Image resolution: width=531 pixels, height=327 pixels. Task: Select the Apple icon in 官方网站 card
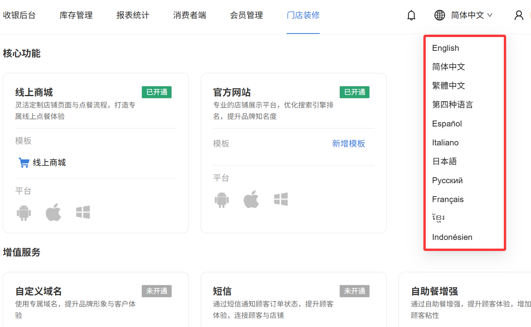(252, 199)
